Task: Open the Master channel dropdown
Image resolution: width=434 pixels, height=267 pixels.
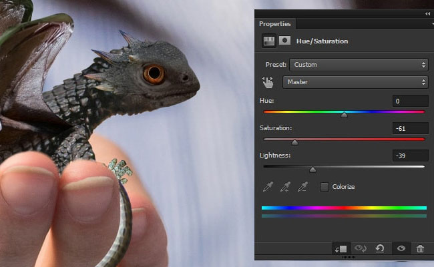Action: 355,82
